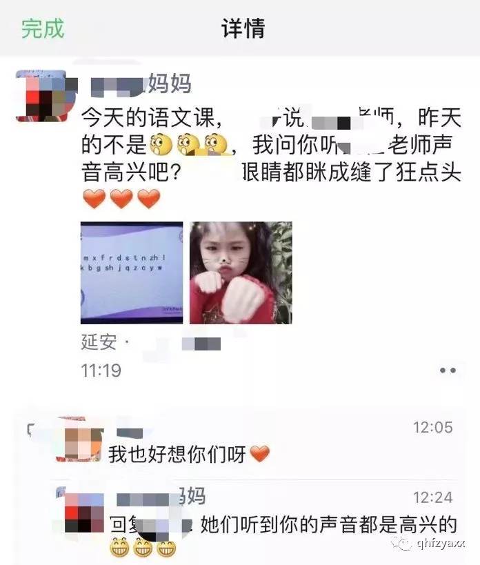Tap the qhfzyaxx WeChat watermark icon
Image resolution: width=480 pixels, height=565 pixels.
click(404, 544)
